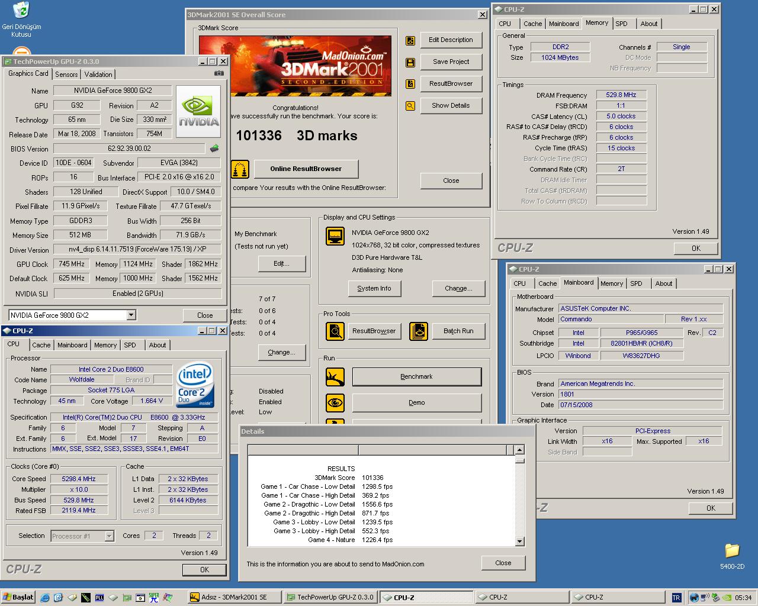Click the icon left of the Benchmark button
The image size is (758, 606).
pyautogui.click(x=335, y=377)
